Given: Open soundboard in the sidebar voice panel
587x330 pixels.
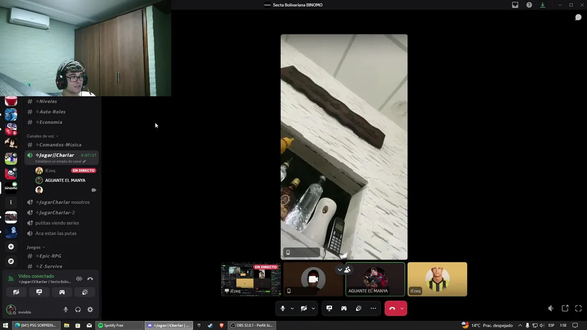Looking at the screenshot, I should pos(85,292).
